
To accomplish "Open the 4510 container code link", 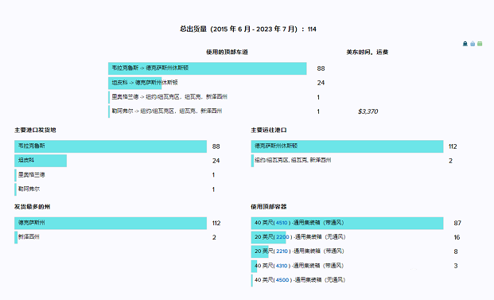I will point(282,223).
